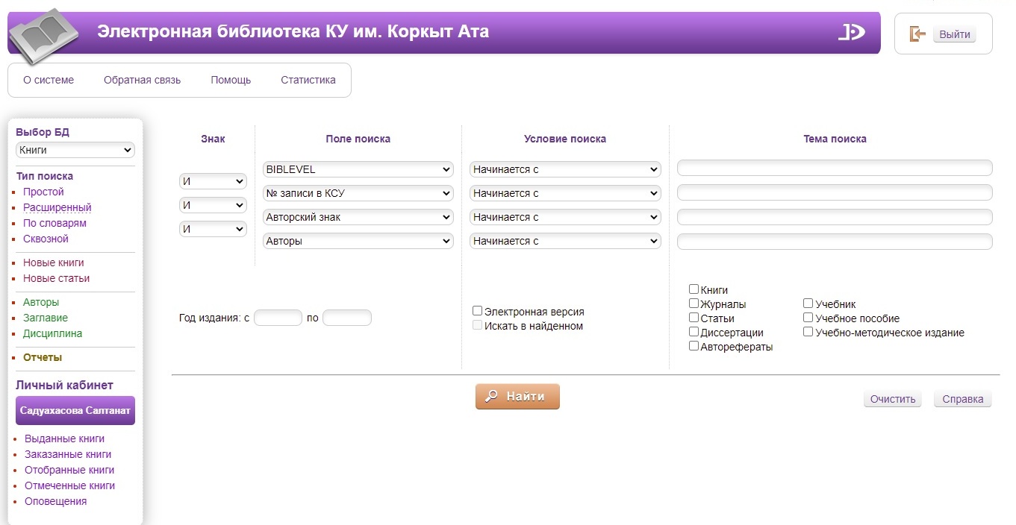Viewport: 1016px width, 525px height.
Task: Open Выданные книги in personal cabinet
Action: (x=64, y=438)
